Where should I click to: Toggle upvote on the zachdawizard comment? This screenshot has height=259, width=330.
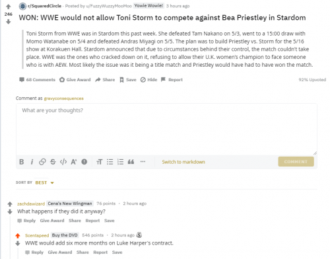pyautogui.click(x=10, y=204)
